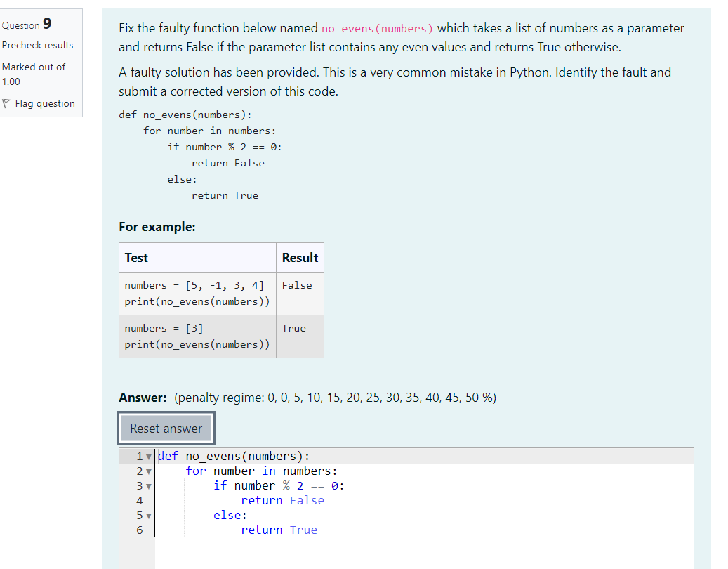Click the 'False' result table cell
The image size is (728, 569).
coord(300,294)
